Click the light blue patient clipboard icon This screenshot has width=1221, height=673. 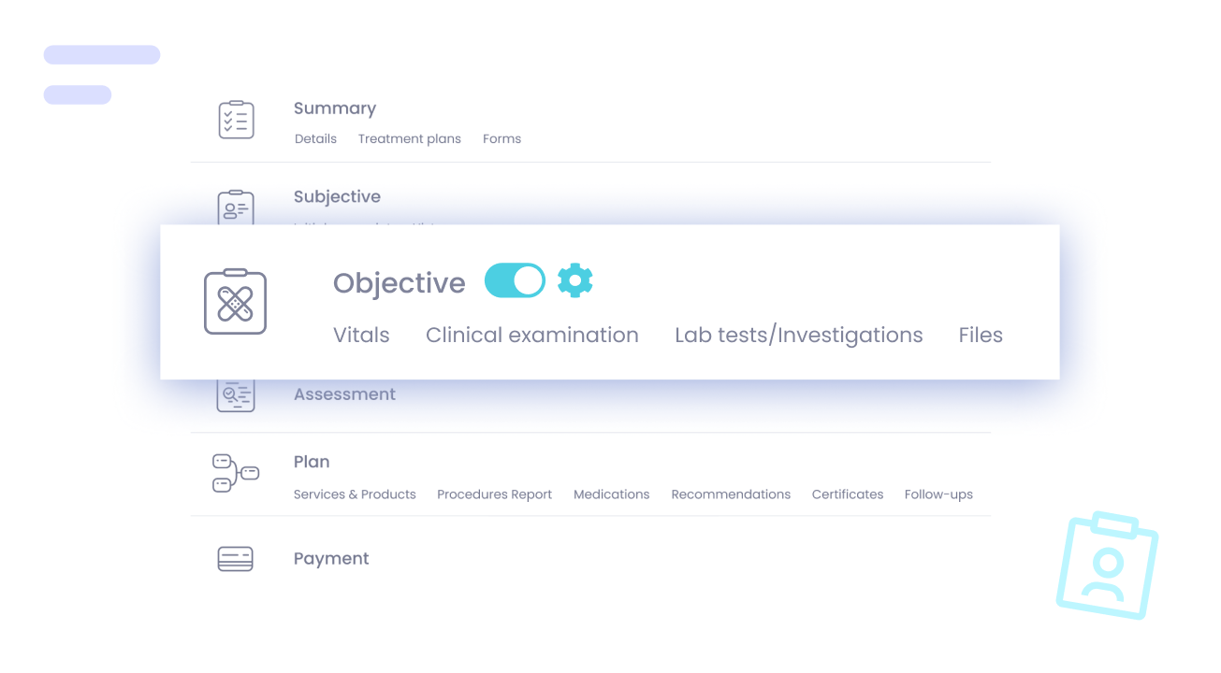(x=1107, y=566)
